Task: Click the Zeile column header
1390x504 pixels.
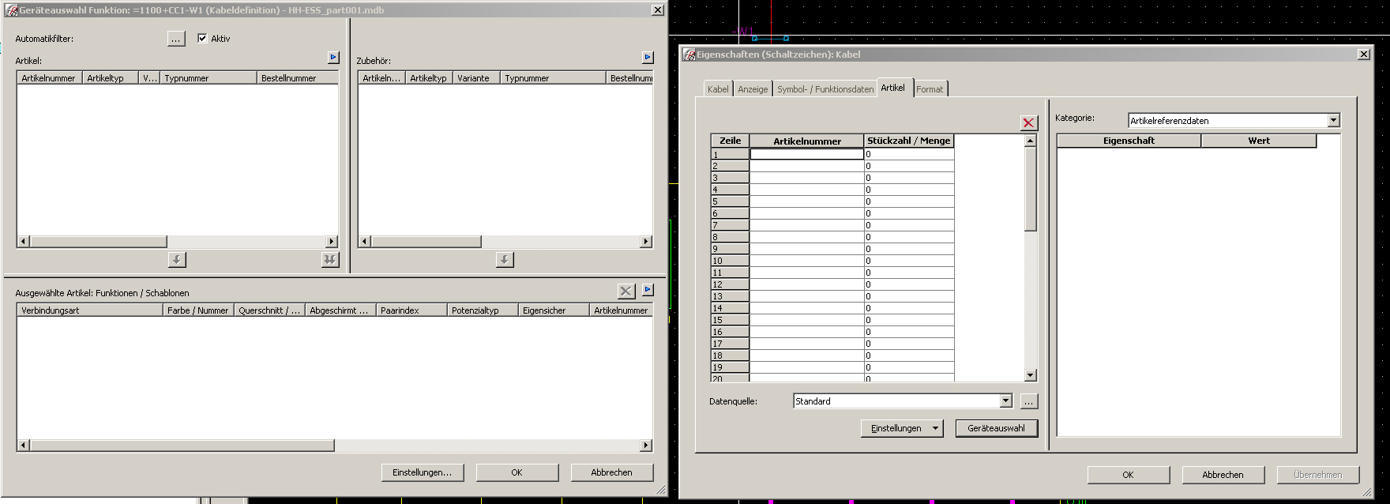Action: point(731,141)
